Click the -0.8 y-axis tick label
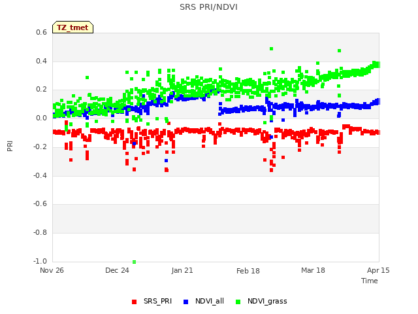 pos(40,233)
